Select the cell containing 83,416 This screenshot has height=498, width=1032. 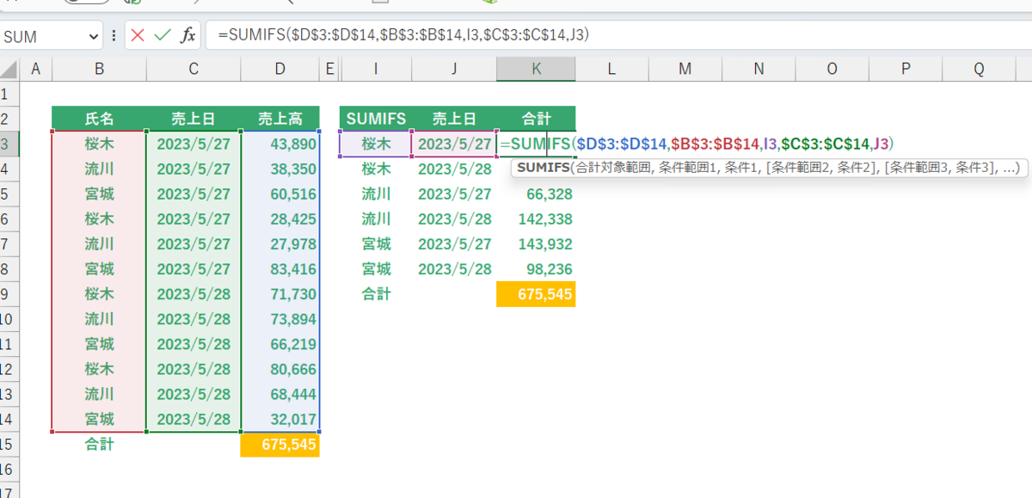(x=279, y=269)
